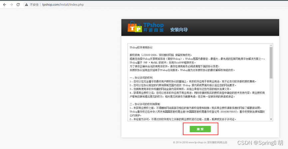The height and width of the screenshot is (149, 288).
Task: Click the green 接受 accept button
Action: pos(200,129)
